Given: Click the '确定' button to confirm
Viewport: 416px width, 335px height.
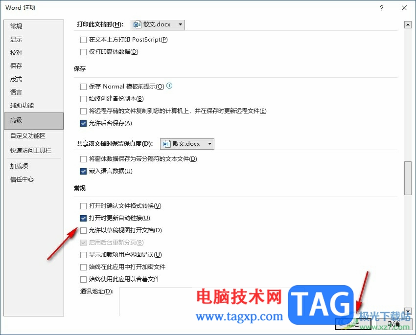Looking at the screenshot, I should tap(353, 324).
